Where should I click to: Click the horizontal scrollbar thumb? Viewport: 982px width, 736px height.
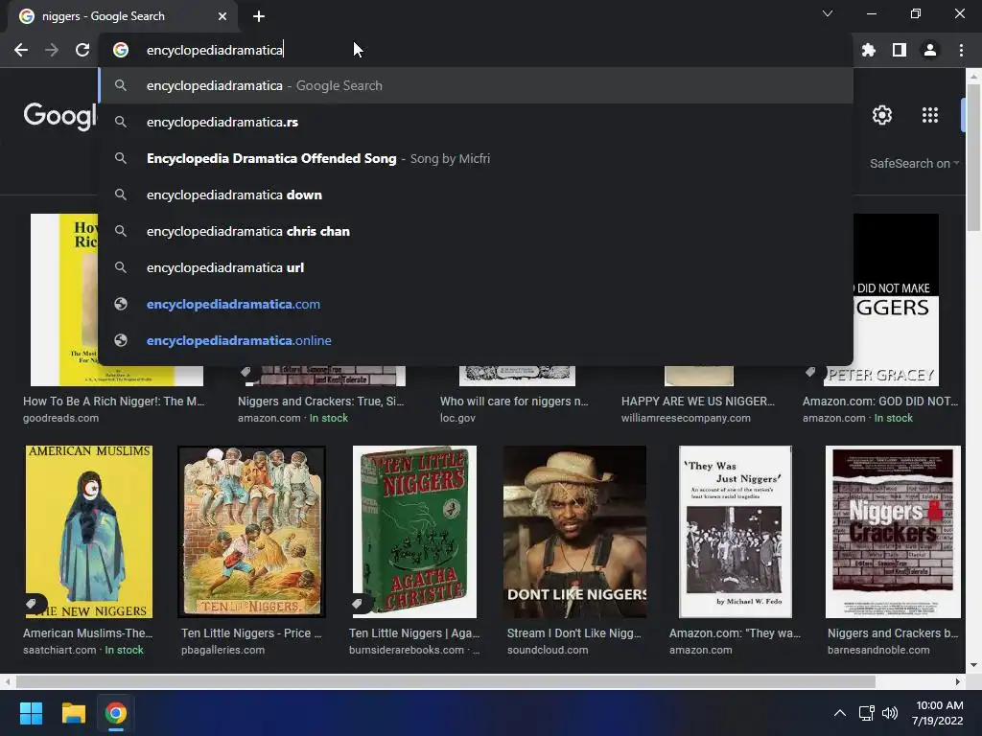pos(445,681)
